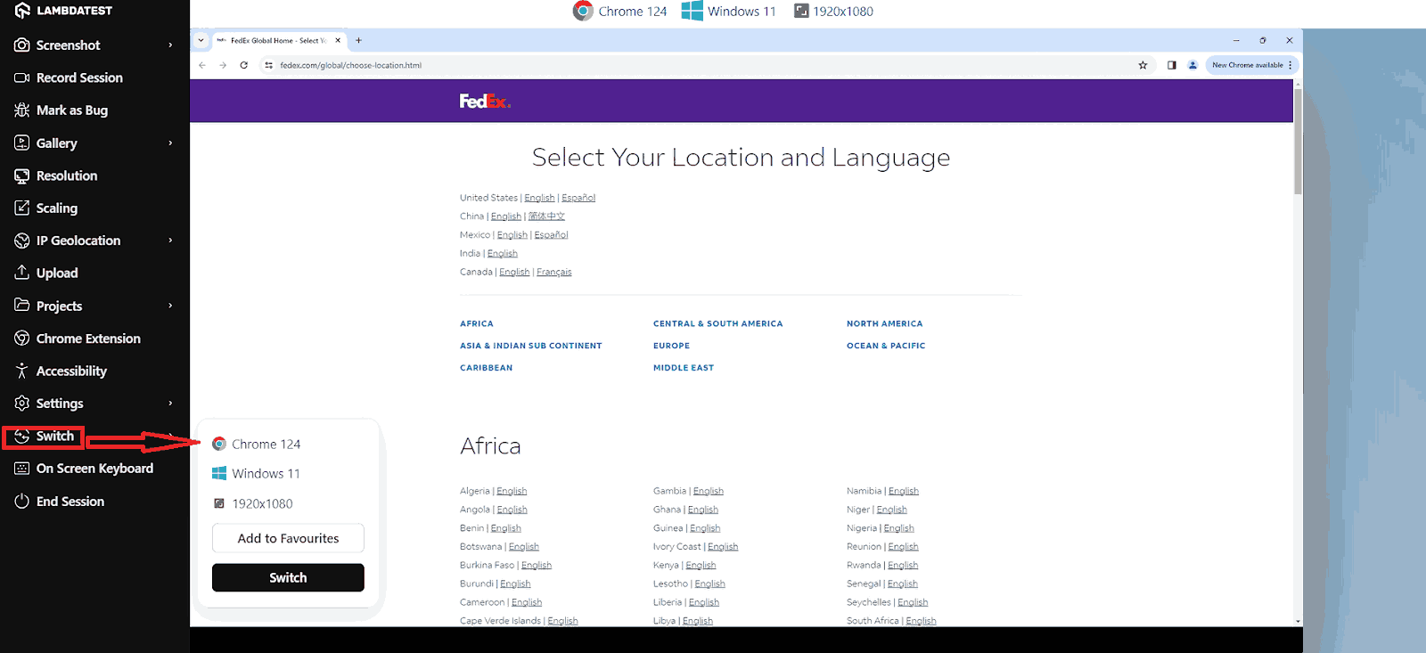Close the FedEx Global Home tab
This screenshot has height=653, width=1426.
[x=338, y=40]
